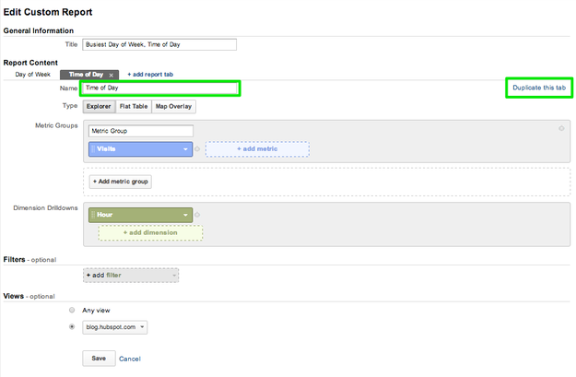Select the Any view radio button
576x377 pixels.
[x=72, y=311]
